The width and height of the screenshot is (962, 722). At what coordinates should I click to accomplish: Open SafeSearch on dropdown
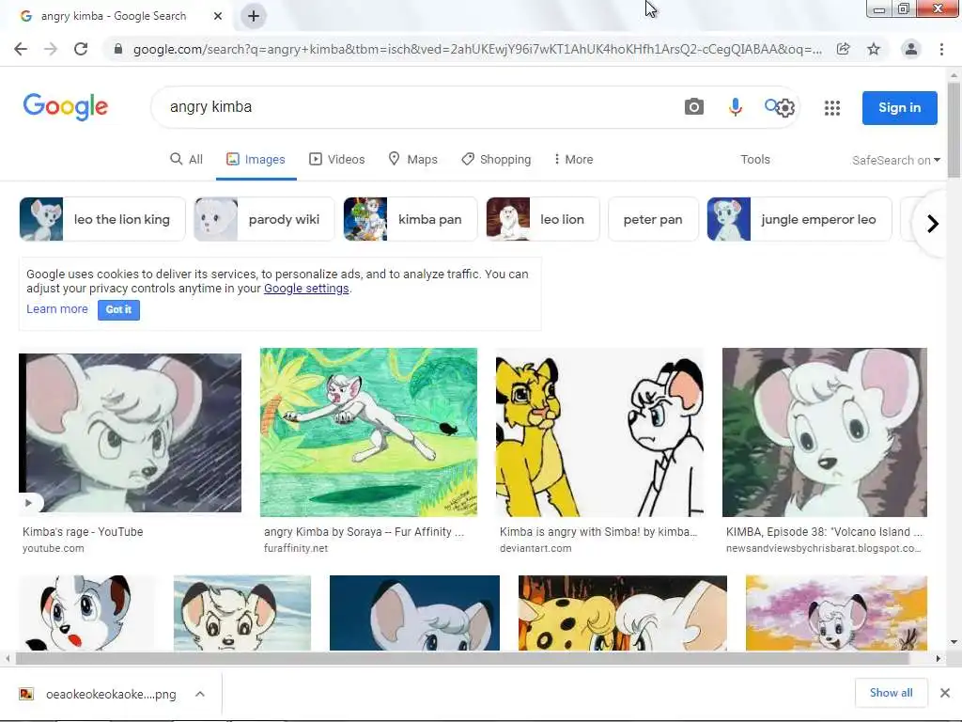point(895,160)
